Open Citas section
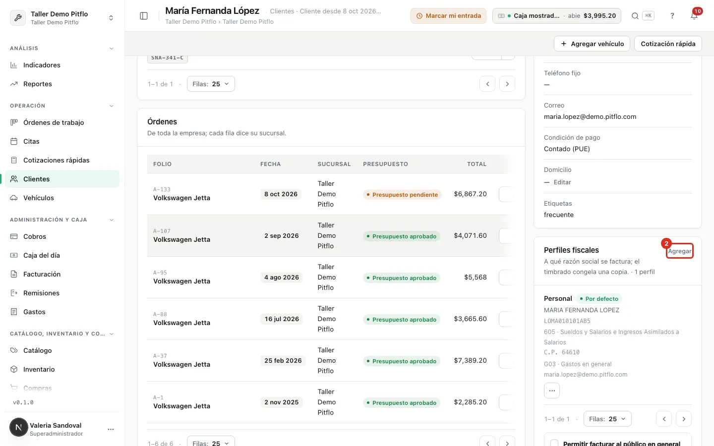Viewport: 714px width, 446px height. tap(62, 141)
